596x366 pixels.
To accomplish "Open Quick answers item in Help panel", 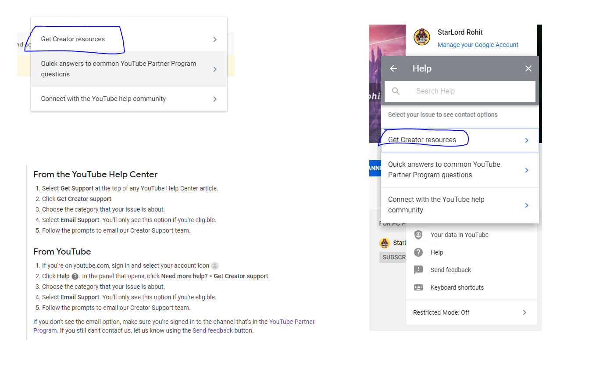I will tap(460, 170).
